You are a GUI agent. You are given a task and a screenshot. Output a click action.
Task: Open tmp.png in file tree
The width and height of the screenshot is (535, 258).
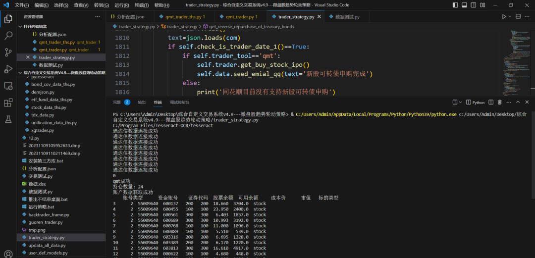click(x=37, y=230)
